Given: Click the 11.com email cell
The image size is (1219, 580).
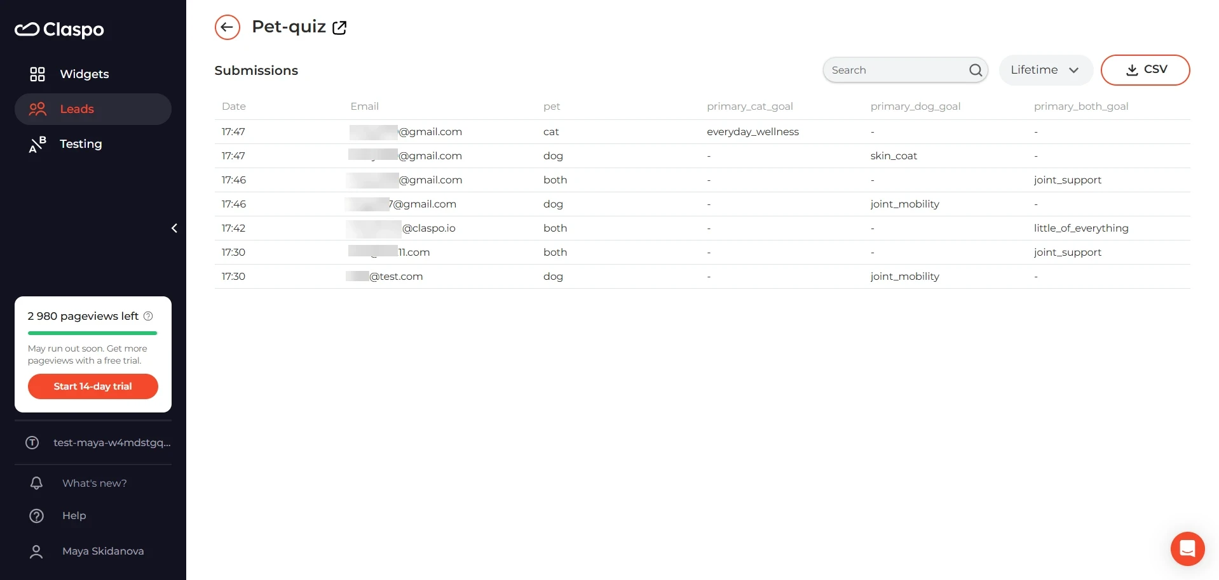Looking at the screenshot, I should click(390, 253).
